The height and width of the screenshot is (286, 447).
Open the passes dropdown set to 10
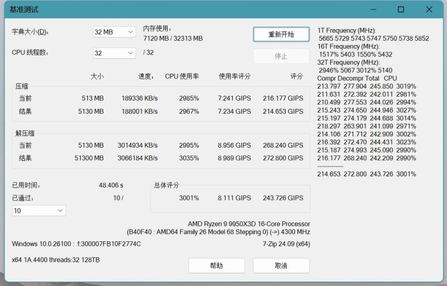click(39, 211)
